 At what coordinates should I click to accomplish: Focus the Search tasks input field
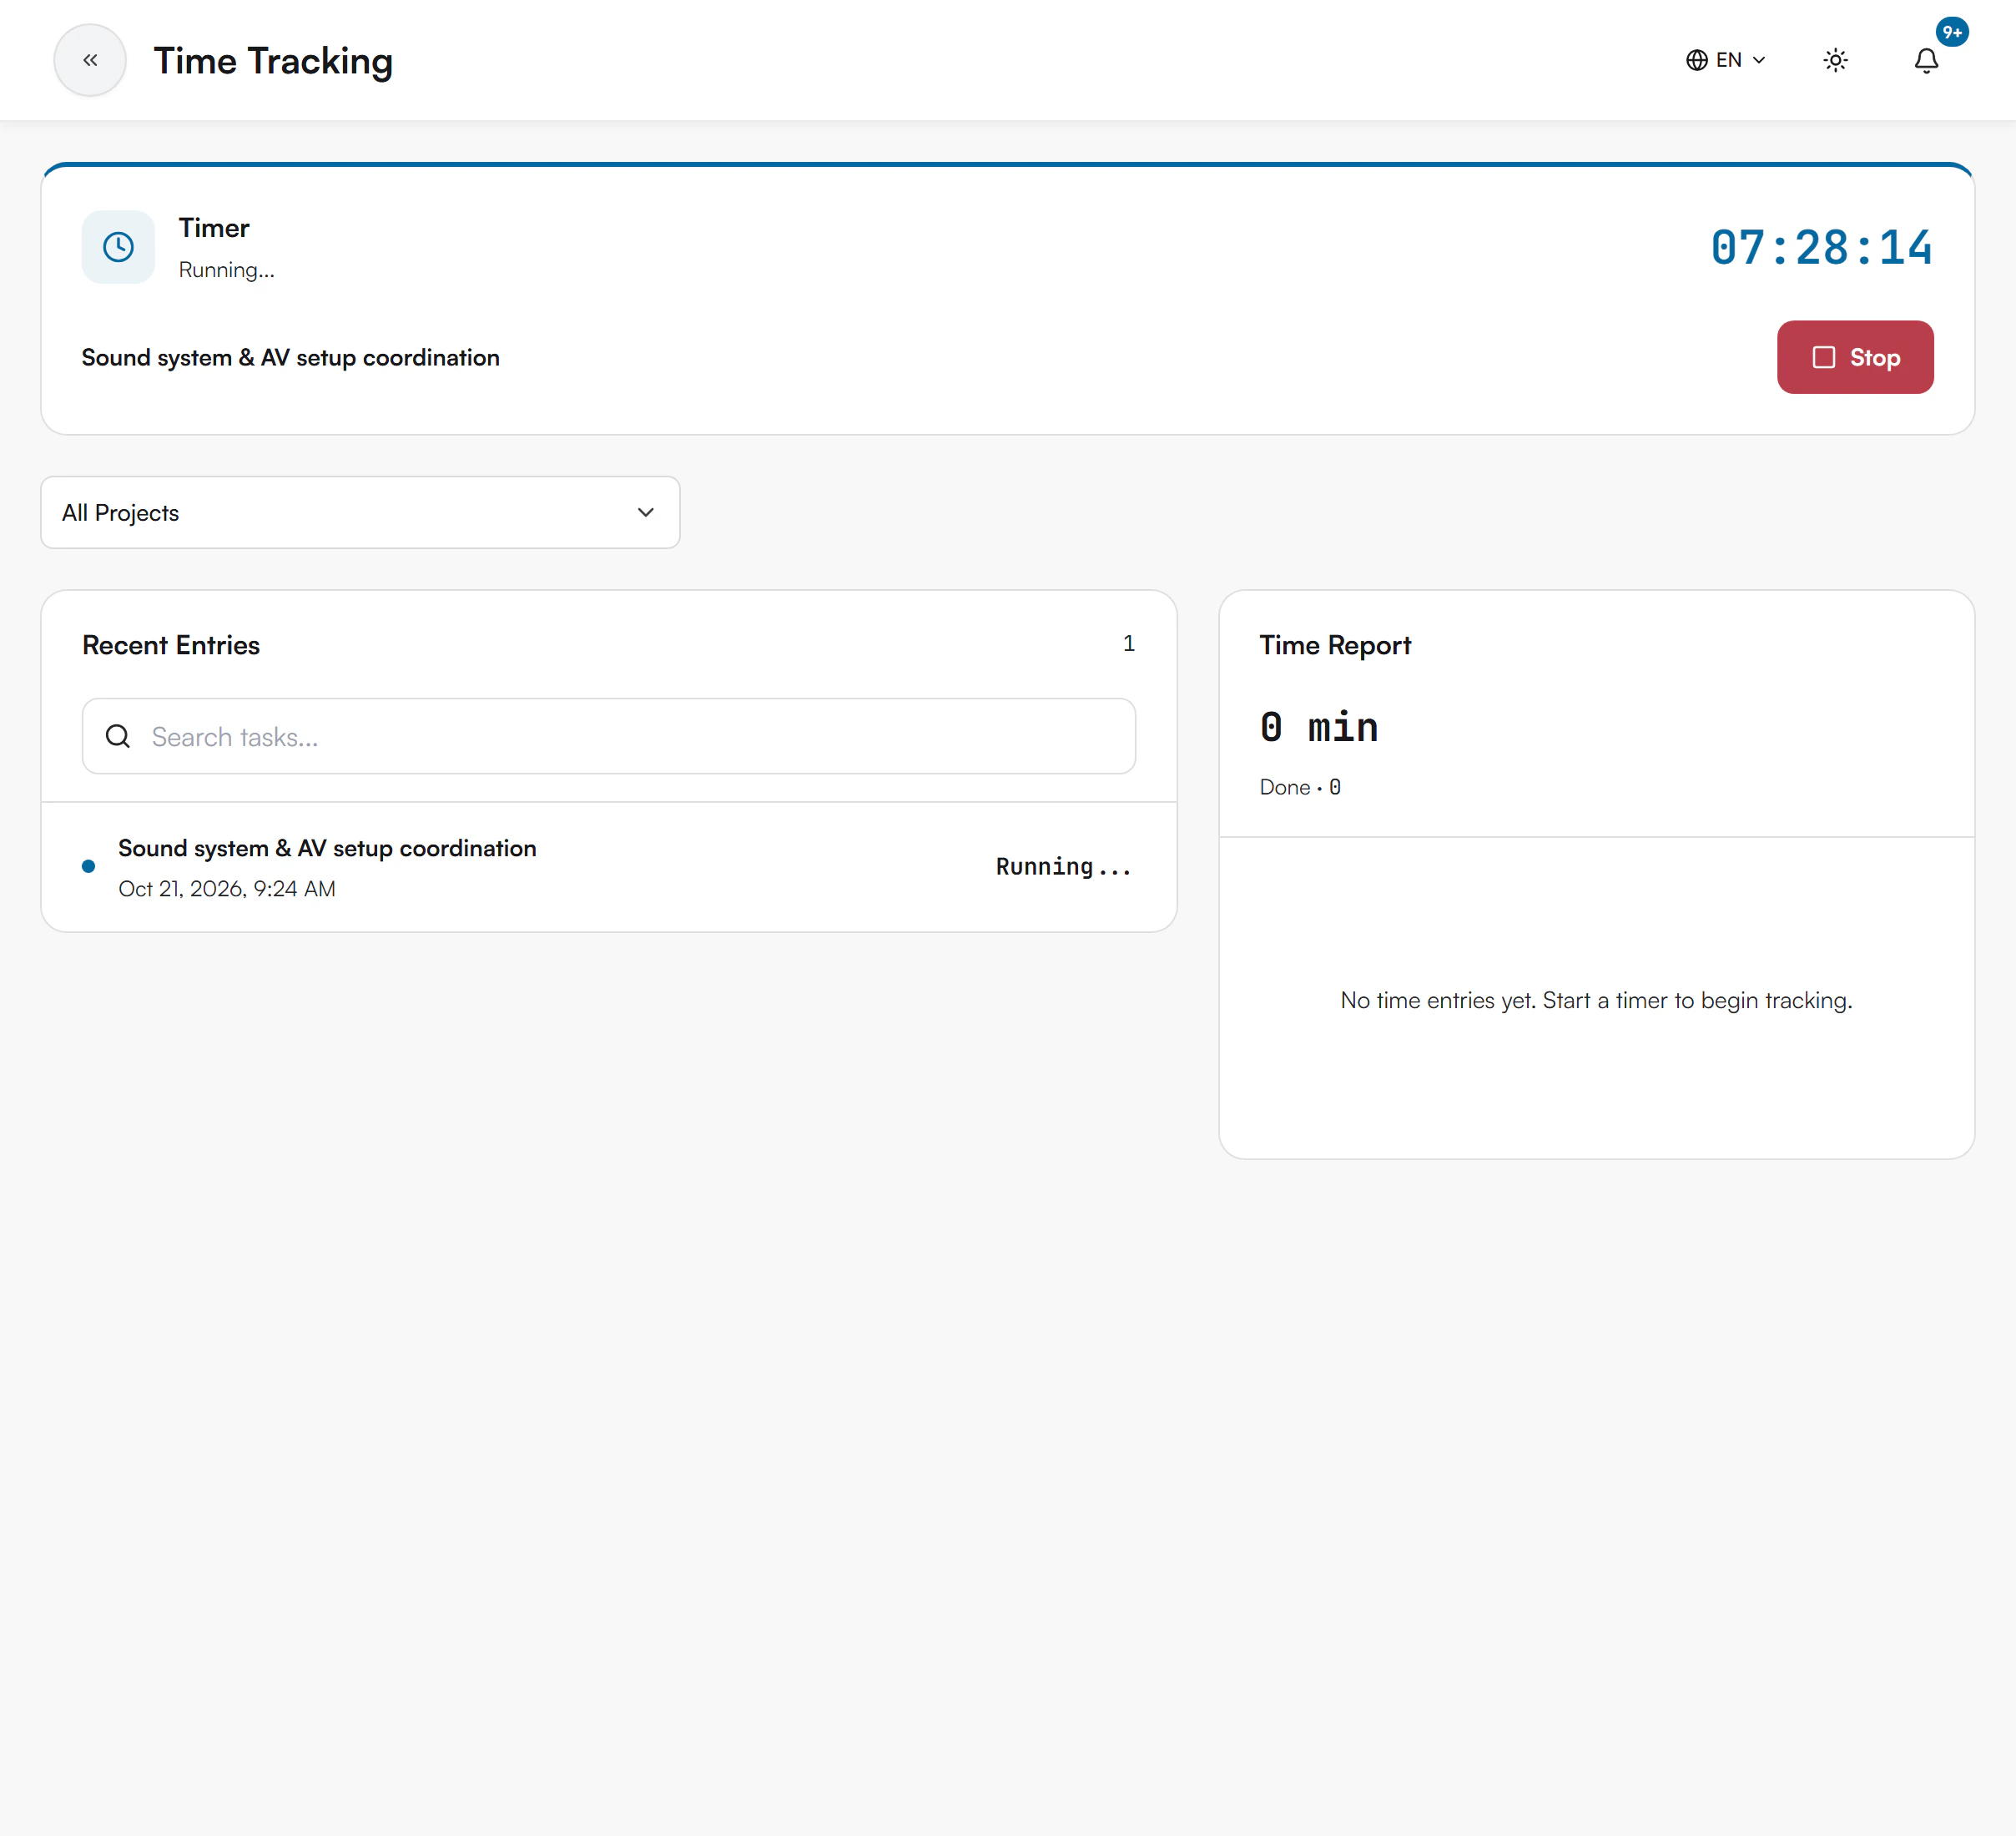pyautogui.click(x=609, y=736)
